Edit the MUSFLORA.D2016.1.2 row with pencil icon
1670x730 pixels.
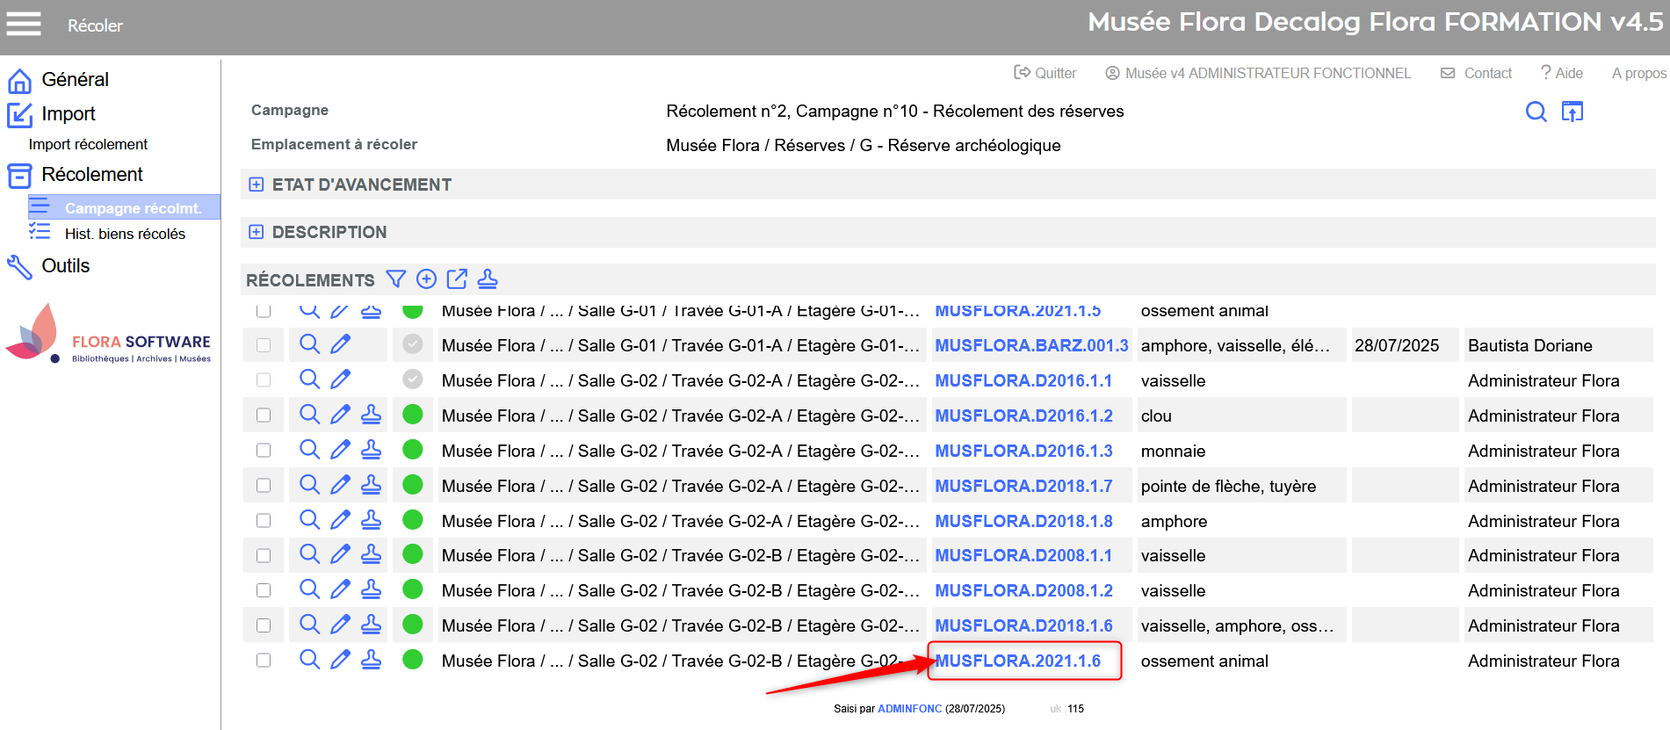tap(340, 415)
